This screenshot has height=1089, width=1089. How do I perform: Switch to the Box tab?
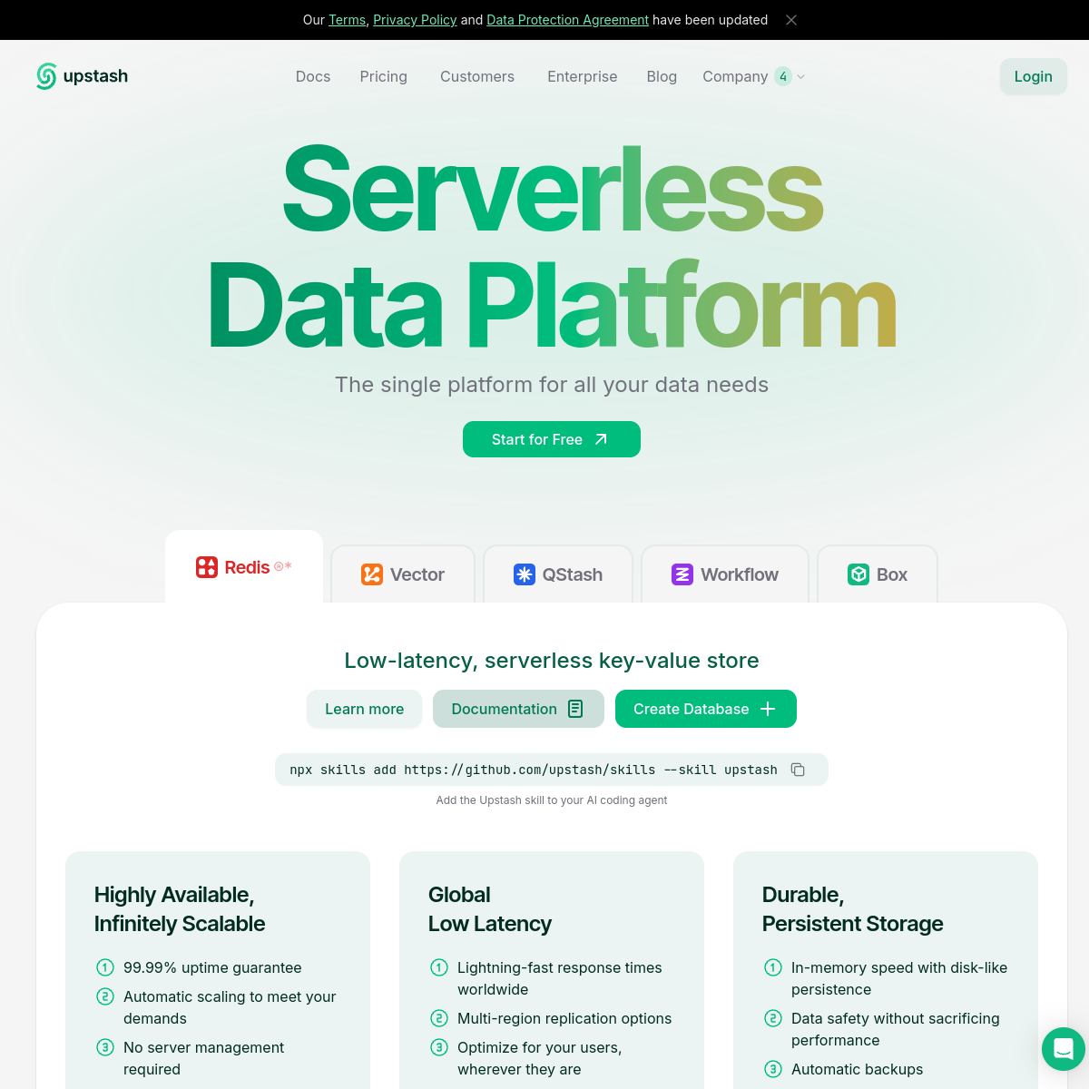pos(878,574)
